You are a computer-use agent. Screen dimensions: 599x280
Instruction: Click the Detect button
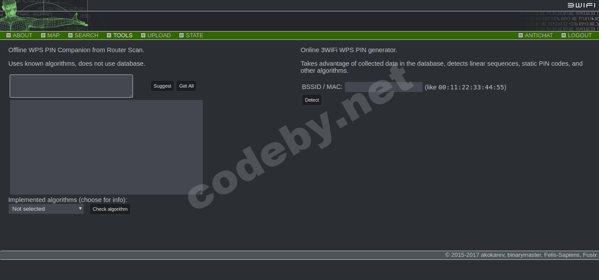312,100
